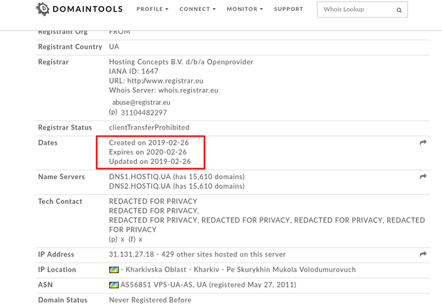Click the 'Dates' row label

(48, 143)
